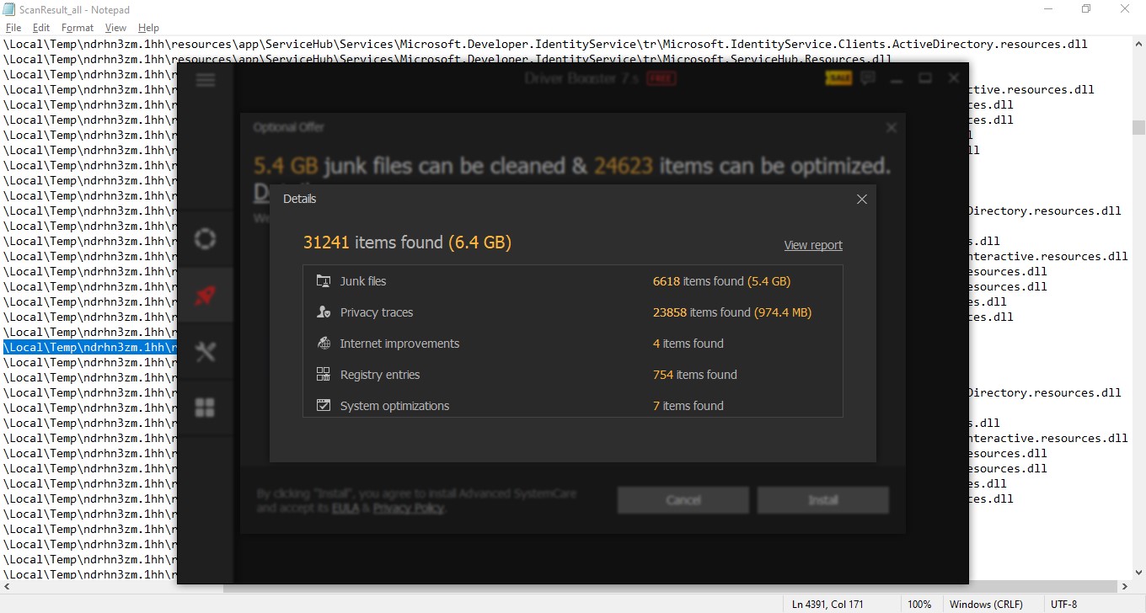Click the highlighted \Local\Temp line in Notepad
Image resolution: width=1146 pixels, height=613 pixels.
[x=90, y=347]
